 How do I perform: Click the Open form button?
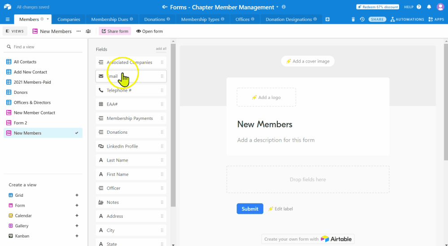pyautogui.click(x=150, y=31)
